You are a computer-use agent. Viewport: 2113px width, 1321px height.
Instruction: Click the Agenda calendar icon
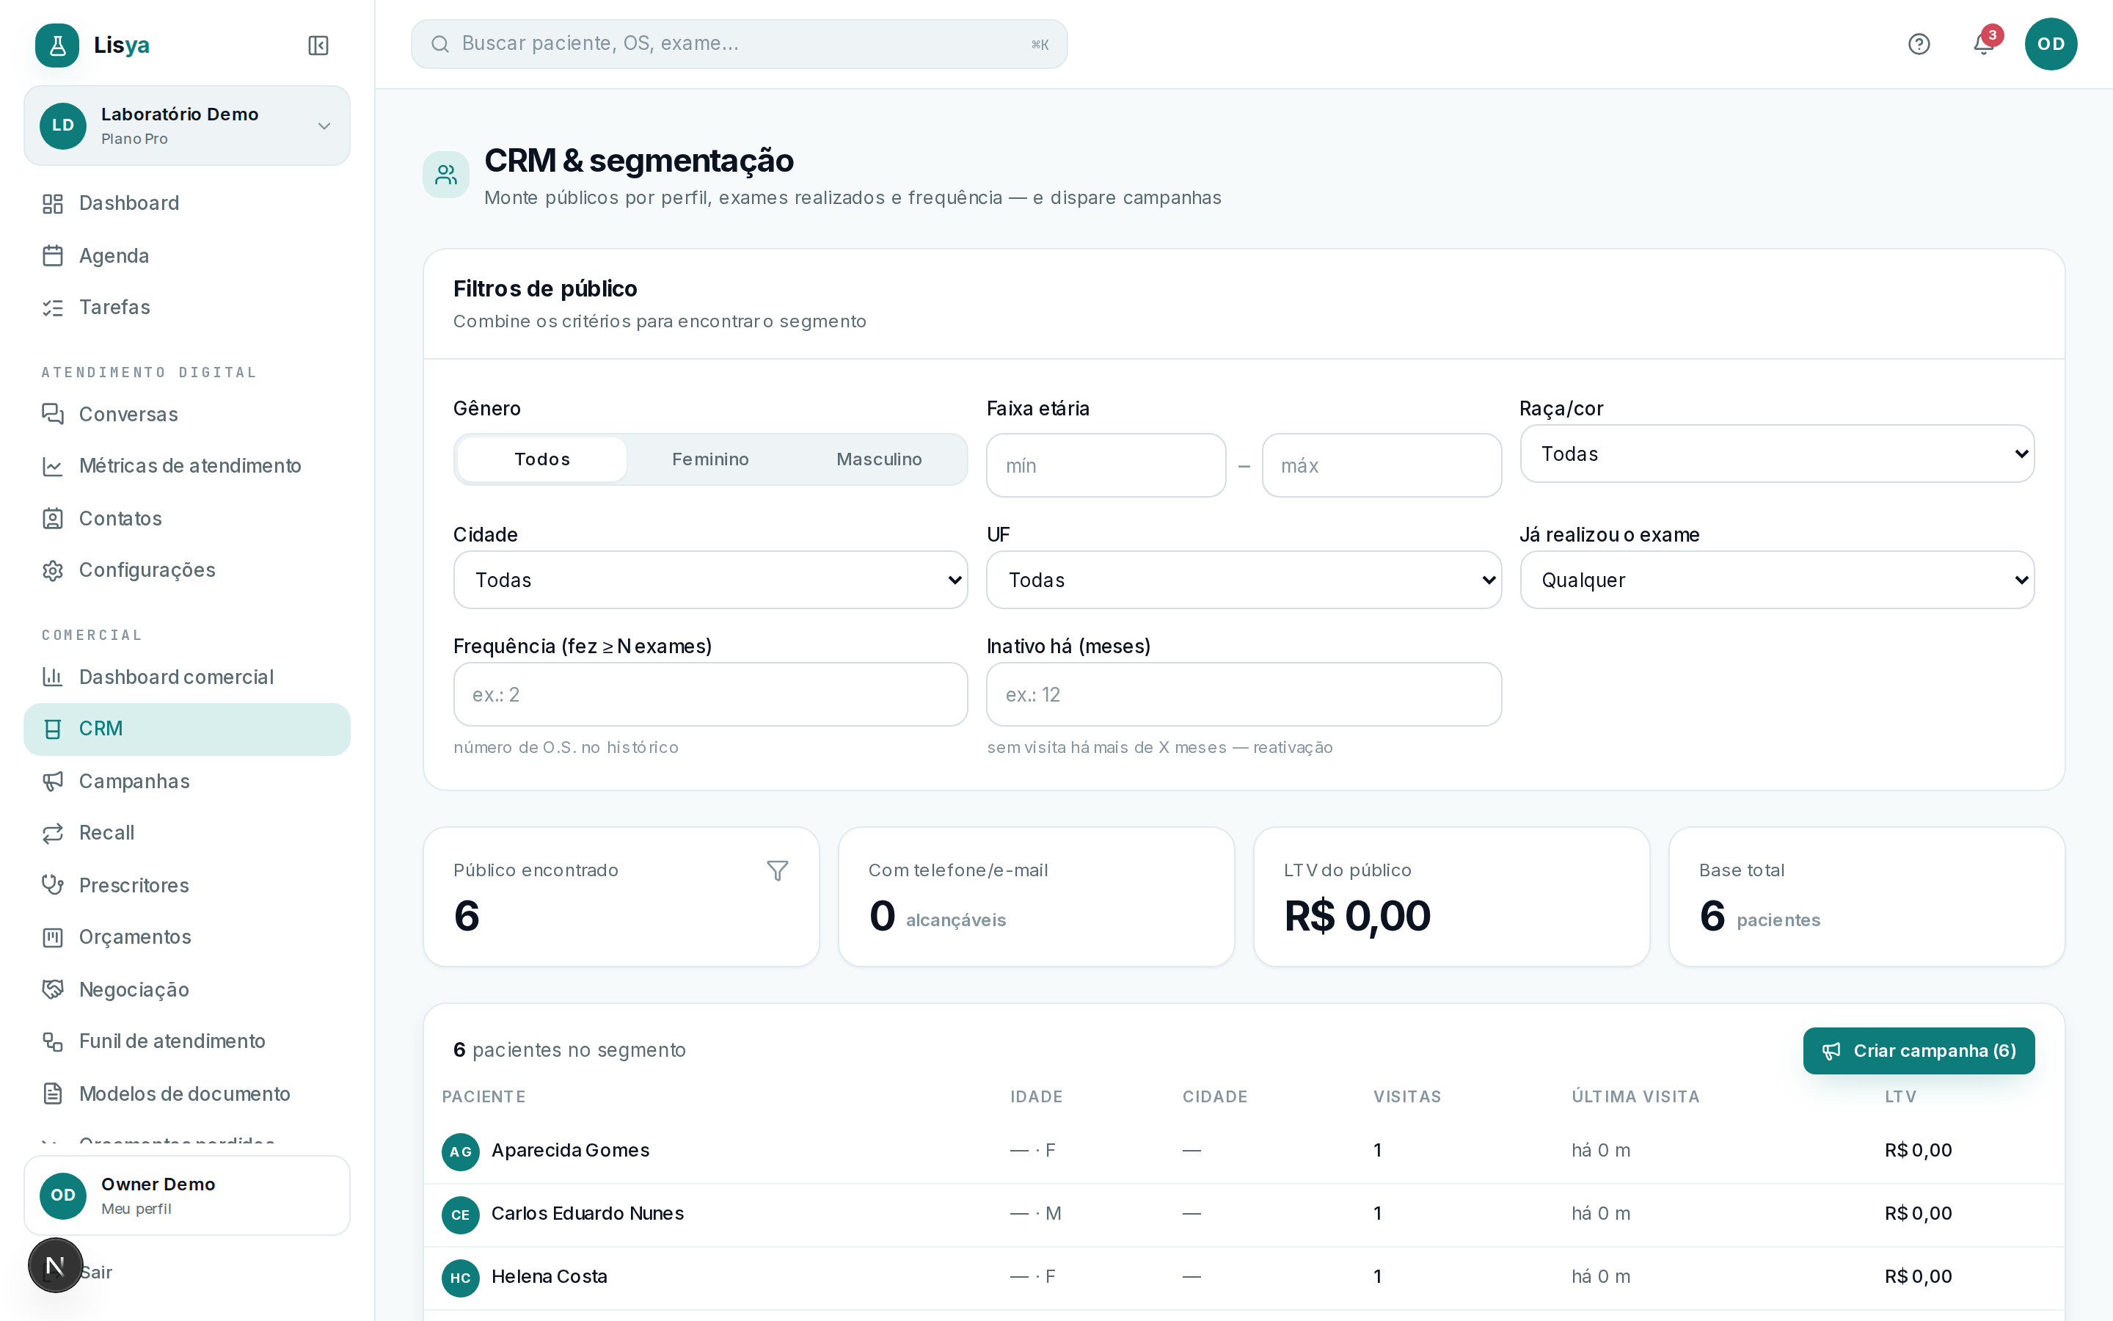pyautogui.click(x=52, y=256)
